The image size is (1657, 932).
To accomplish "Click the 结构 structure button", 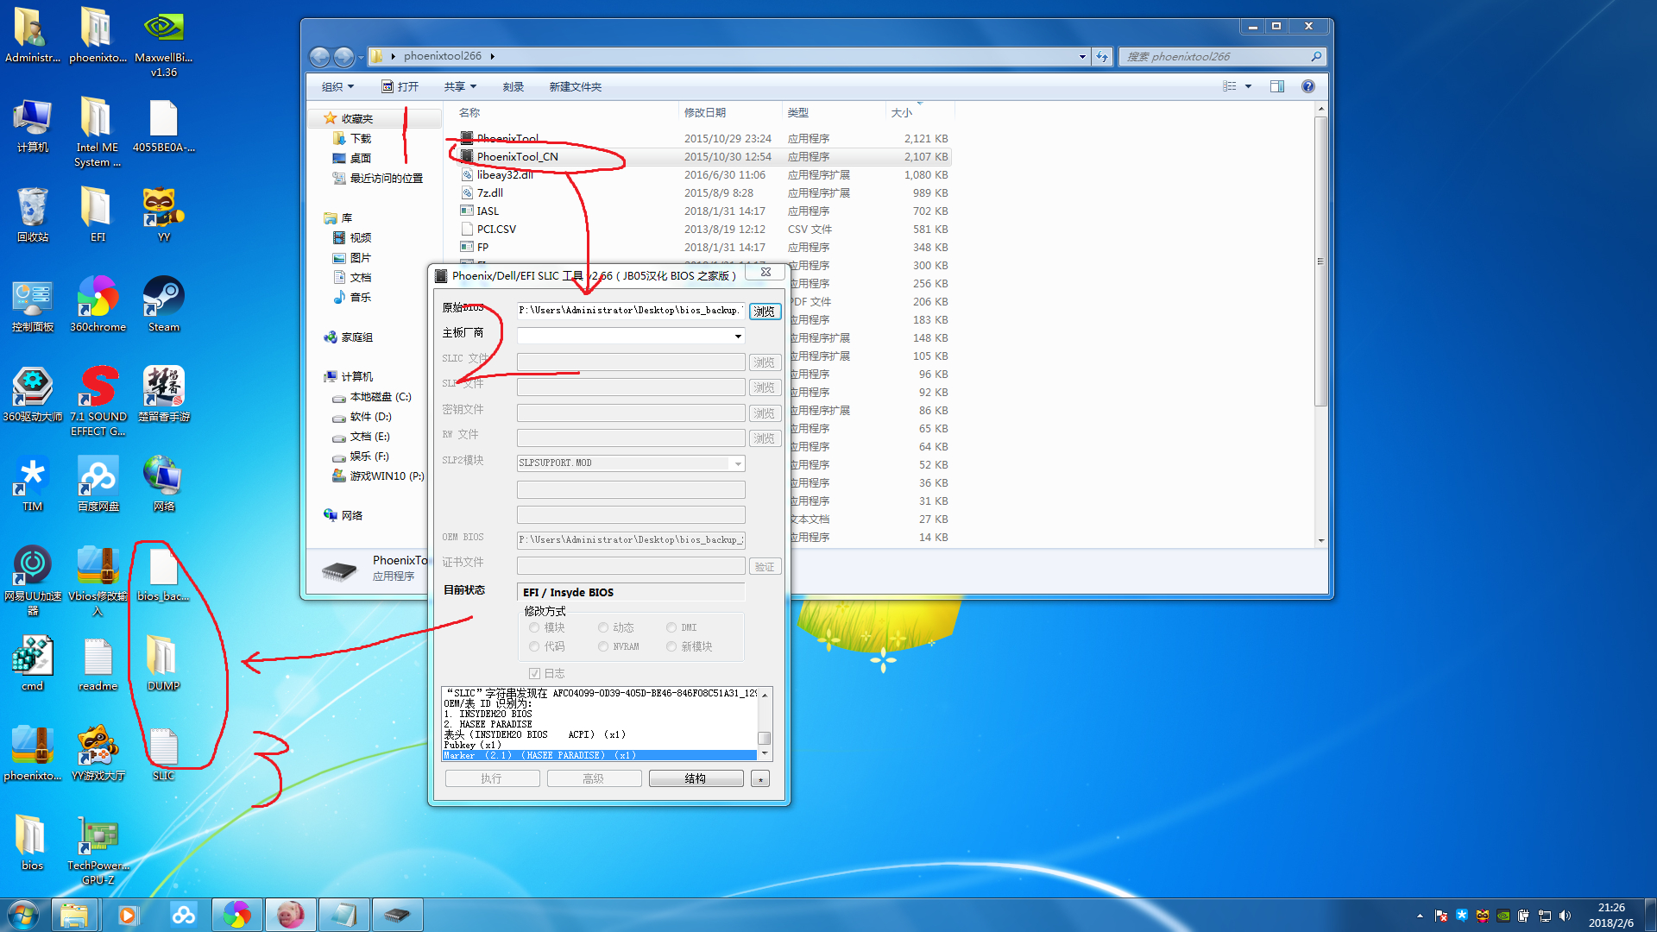I will tap(696, 778).
